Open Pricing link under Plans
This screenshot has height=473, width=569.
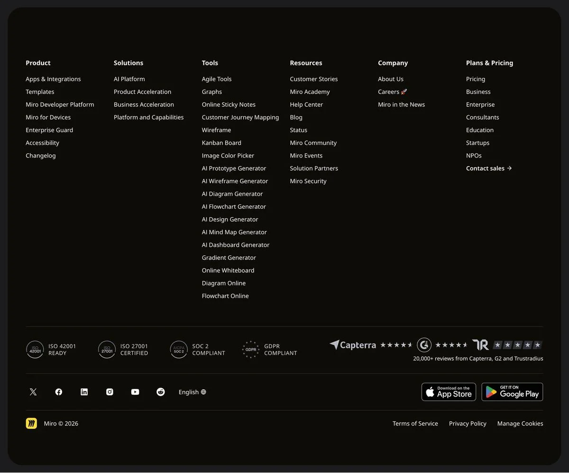click(x=476, y=79)
